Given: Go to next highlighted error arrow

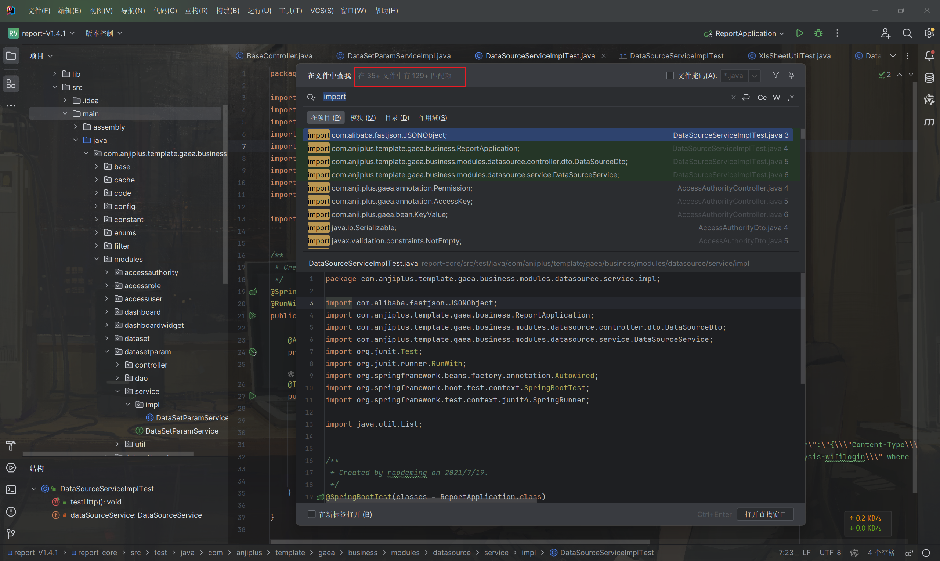Looking at the screenshot, I should [911, 75].
